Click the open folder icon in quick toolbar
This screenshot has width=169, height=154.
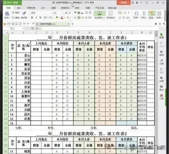point(5,24)
